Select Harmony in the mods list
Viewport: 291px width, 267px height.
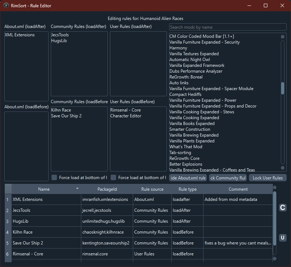tap(178, 48)
